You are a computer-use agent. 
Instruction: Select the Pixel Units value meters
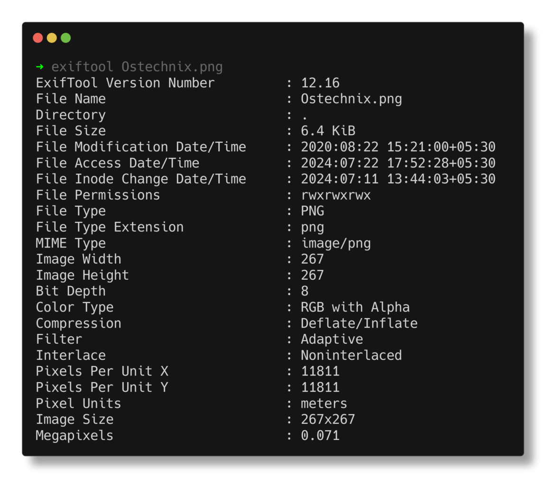tap(324, 403)
